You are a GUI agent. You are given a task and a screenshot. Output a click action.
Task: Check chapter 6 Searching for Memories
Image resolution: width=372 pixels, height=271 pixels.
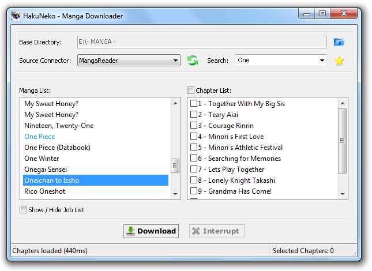194,158
